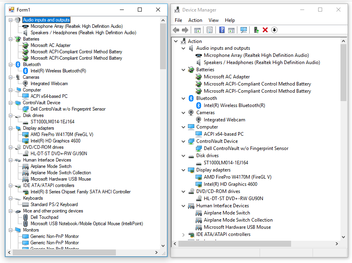Image resolution: width=352 pixels, height=263 pixels.
Task: Click the Computer category icon in Device Manager
Action: coord(191,127)
